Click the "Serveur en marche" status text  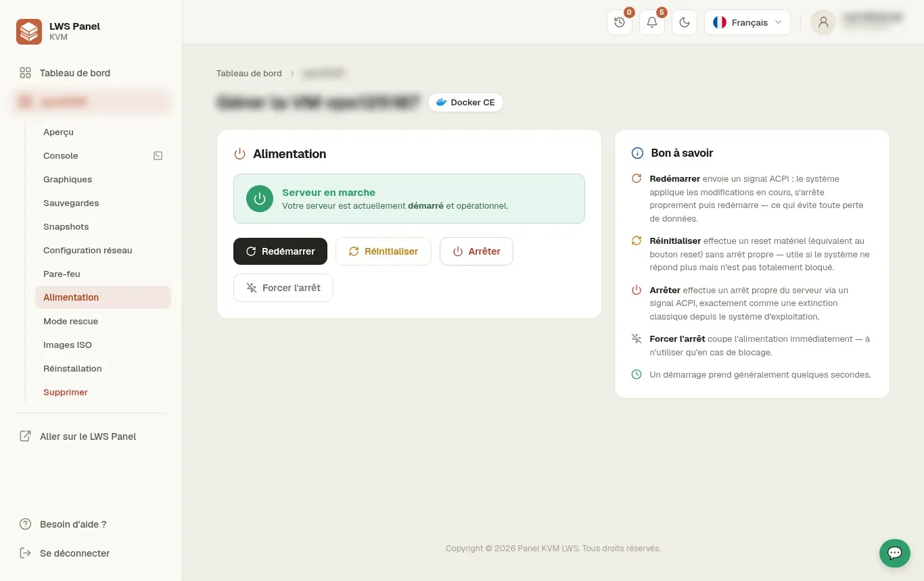click(329, 193)
